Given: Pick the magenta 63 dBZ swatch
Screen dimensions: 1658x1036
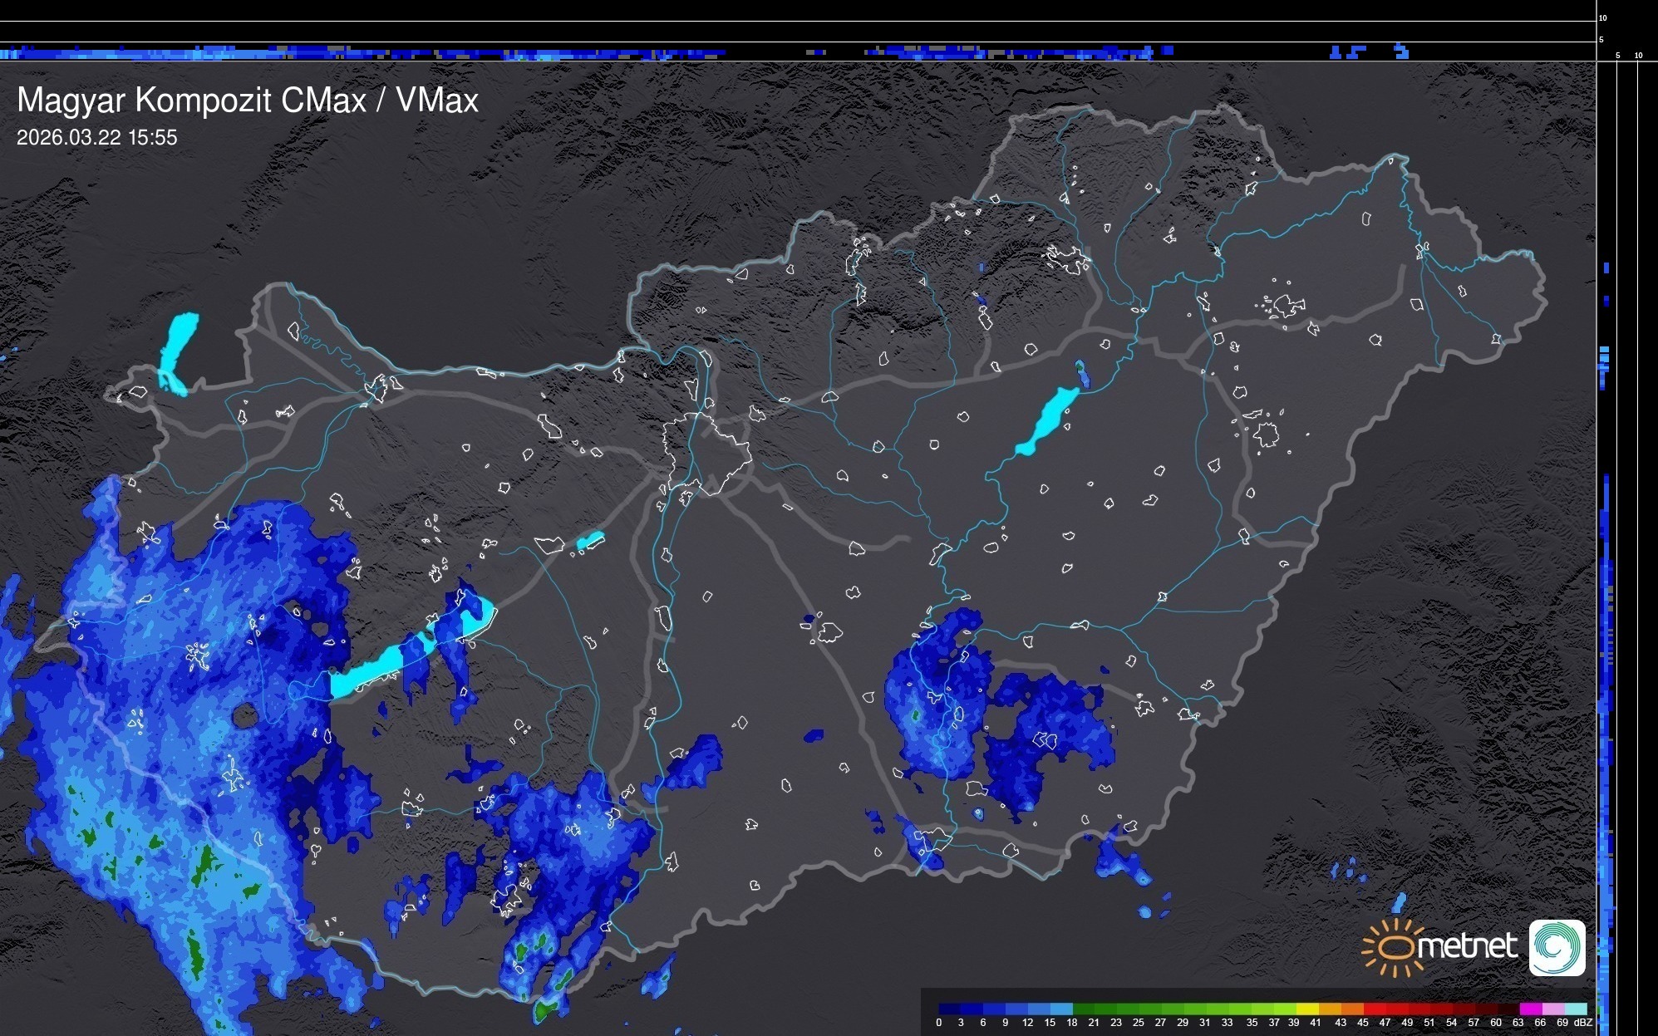Looking at the screenshot, I should click(x=1529, y=1009).
